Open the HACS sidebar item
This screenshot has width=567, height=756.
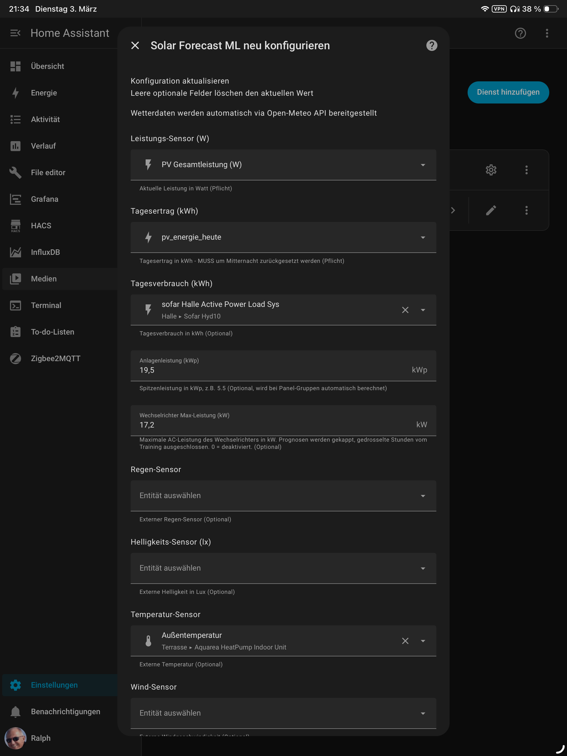(x=41, y=226)
